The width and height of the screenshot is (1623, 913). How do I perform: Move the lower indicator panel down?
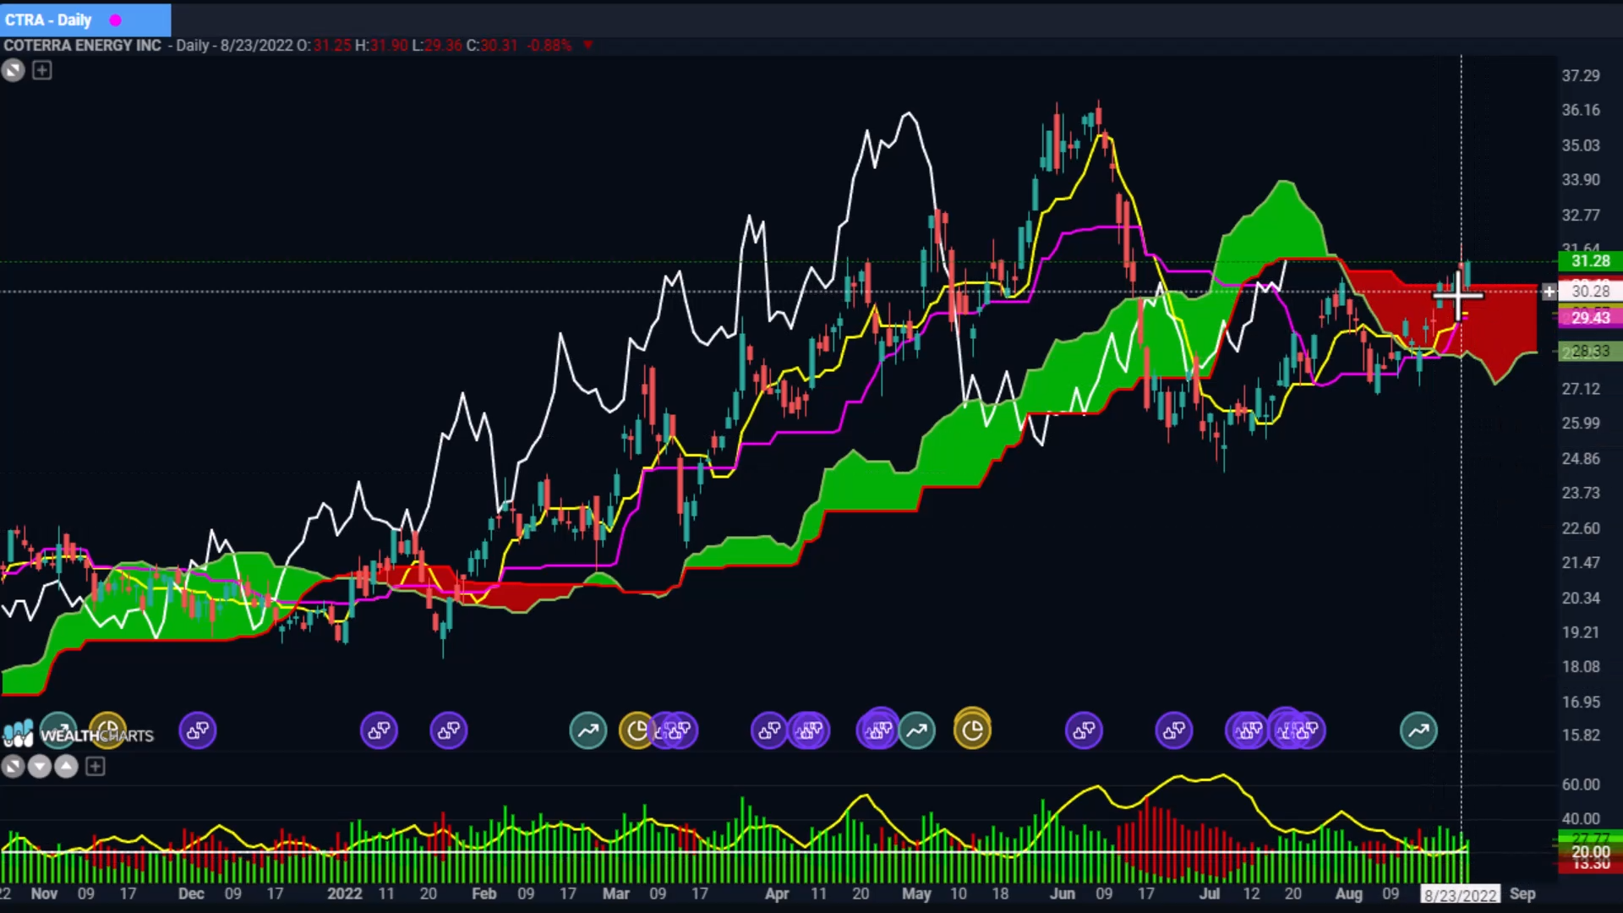click(39, 767)
